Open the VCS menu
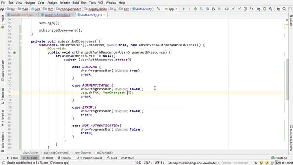Viewport: 293px width, 165px height. coord(101,3)
